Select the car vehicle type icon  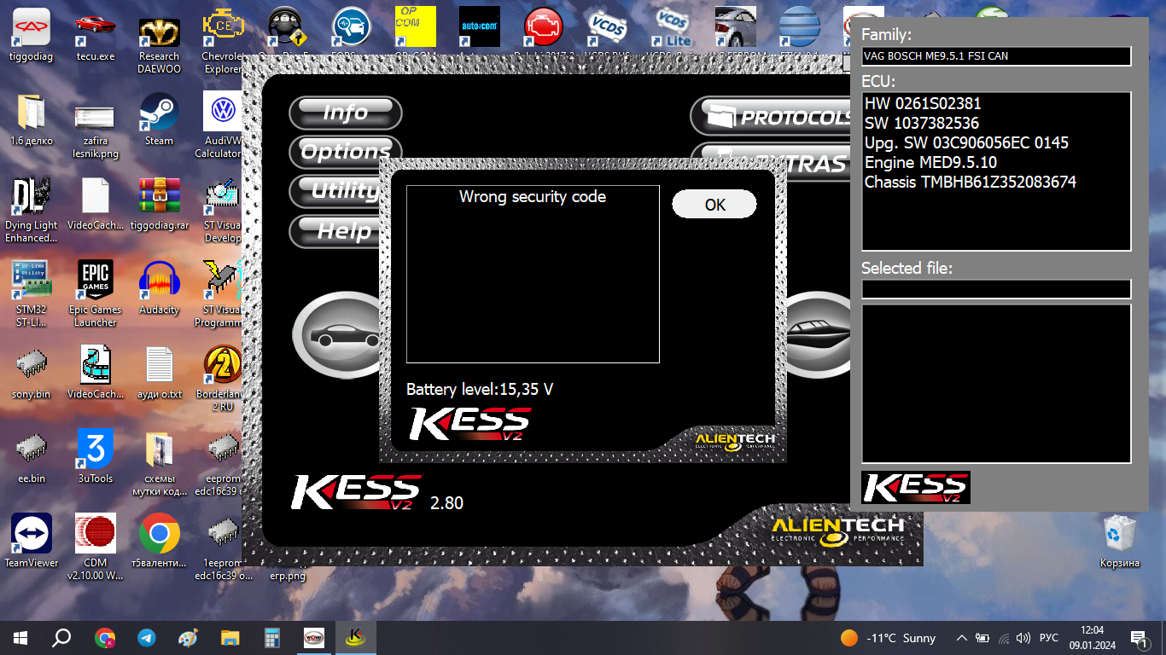[337, 336]
